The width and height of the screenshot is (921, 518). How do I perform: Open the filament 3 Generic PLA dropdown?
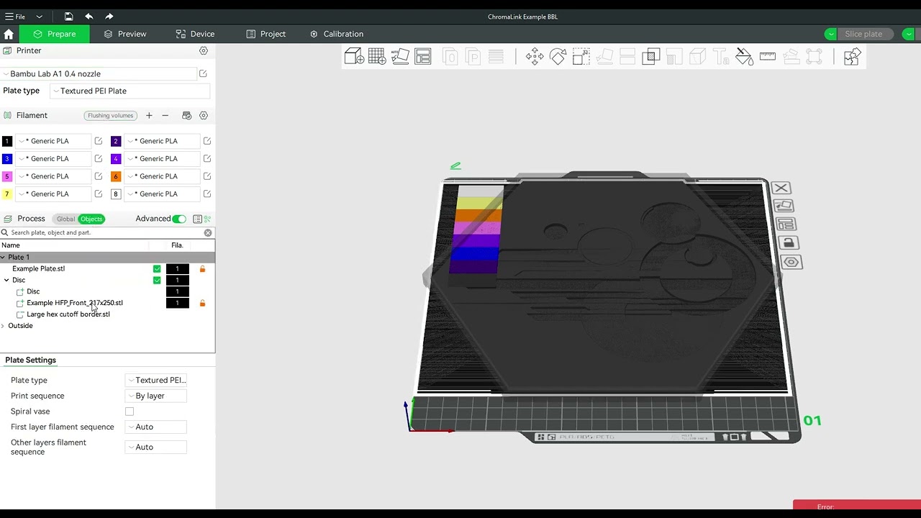(x=54, y=159)
